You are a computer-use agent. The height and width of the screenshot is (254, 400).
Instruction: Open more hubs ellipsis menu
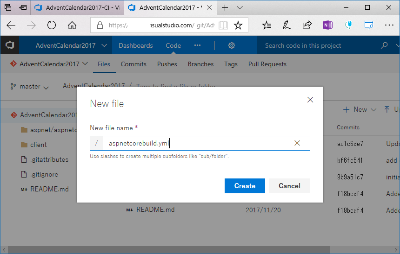[x=198, y=45]
